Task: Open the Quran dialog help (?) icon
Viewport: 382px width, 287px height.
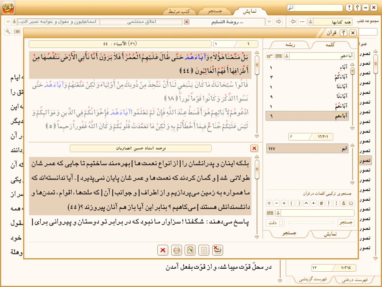Action: tap(343, 33)
